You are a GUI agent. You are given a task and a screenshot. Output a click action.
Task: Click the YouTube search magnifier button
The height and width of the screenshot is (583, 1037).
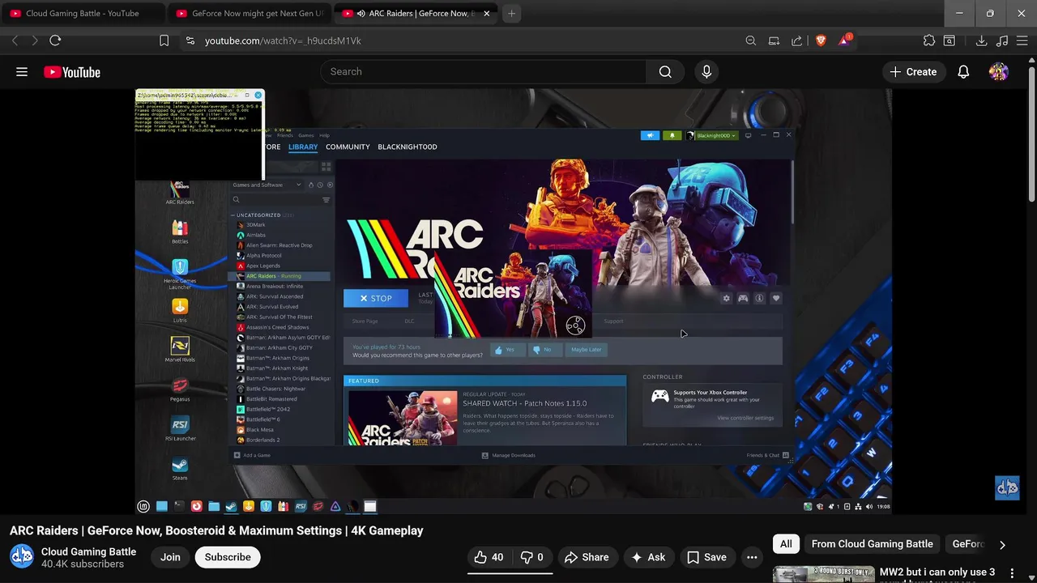(x=665, y=72)
